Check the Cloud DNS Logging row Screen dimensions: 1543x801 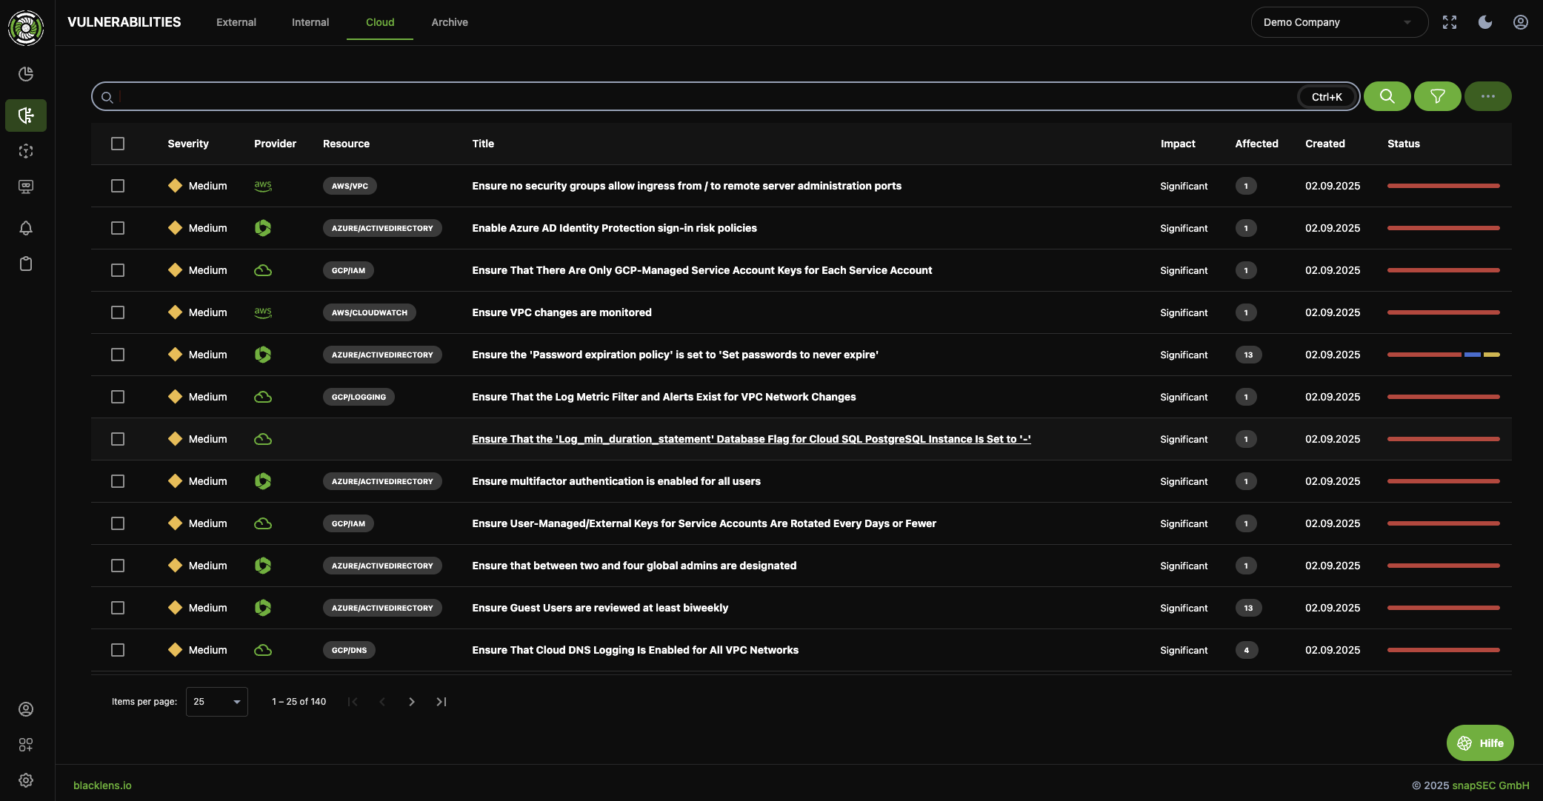(118, 650)
